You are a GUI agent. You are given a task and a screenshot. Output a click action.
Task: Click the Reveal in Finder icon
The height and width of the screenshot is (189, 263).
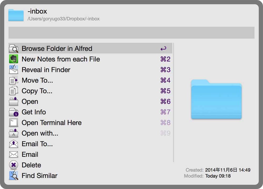coord(13,70)
